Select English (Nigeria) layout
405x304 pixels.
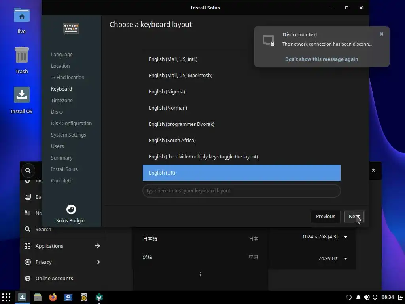pyautogui.click(x=242, y=92)
